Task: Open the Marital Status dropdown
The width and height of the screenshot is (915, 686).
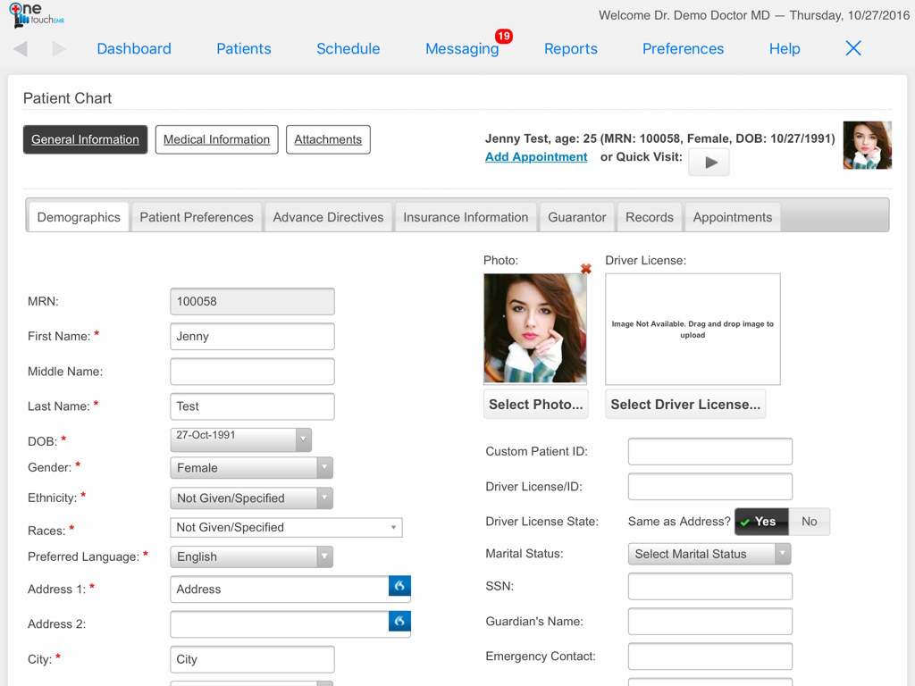Action: click(782, 554)
